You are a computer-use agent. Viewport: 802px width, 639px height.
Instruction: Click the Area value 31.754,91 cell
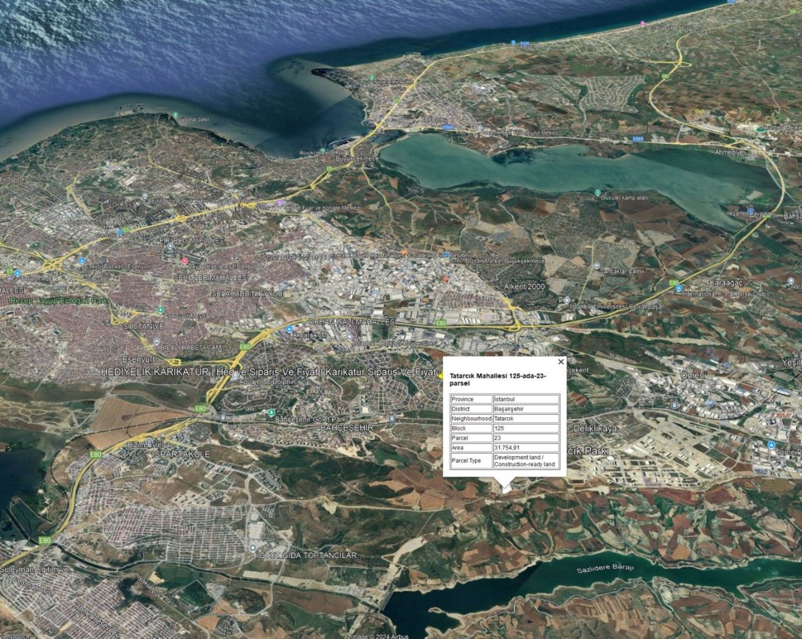(x=525, y=448)
